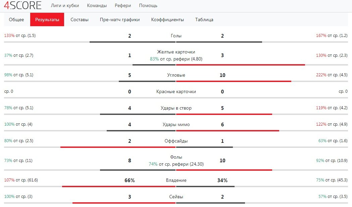Open the Пре-матч графики tab
The width and height of the screenshot is (352, 207).
[120, 19]
